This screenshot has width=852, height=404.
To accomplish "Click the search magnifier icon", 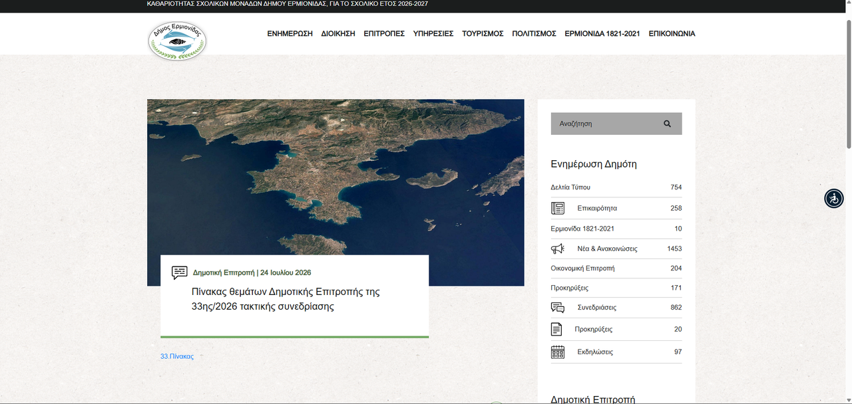I will [667, 124].
